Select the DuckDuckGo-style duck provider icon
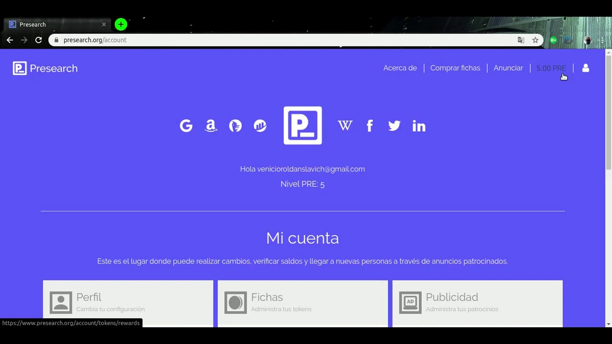This screenshot has width=612, height=344. click(235, 126)
